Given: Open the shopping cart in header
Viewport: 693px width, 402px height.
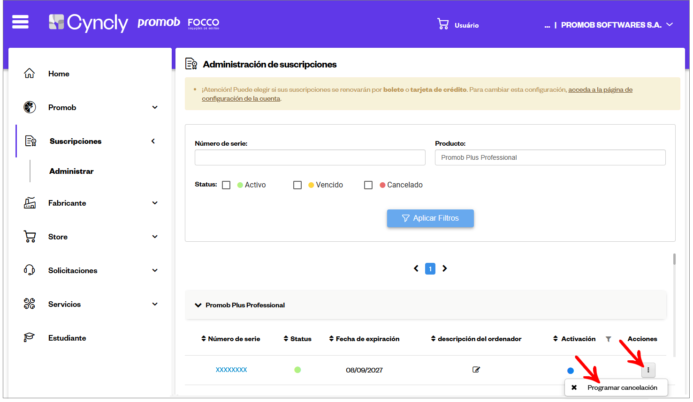Looking at the screenshot, I should (443, 24).
